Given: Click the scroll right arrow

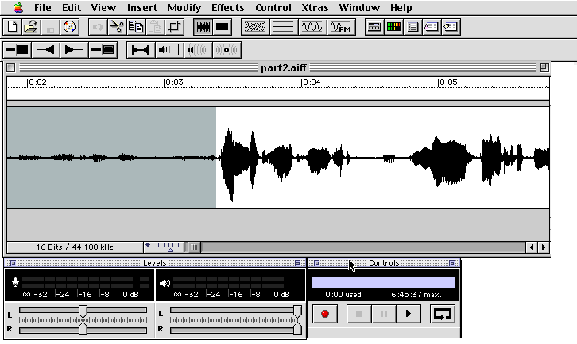Looking at the screenshot, I should pos(544,247).
